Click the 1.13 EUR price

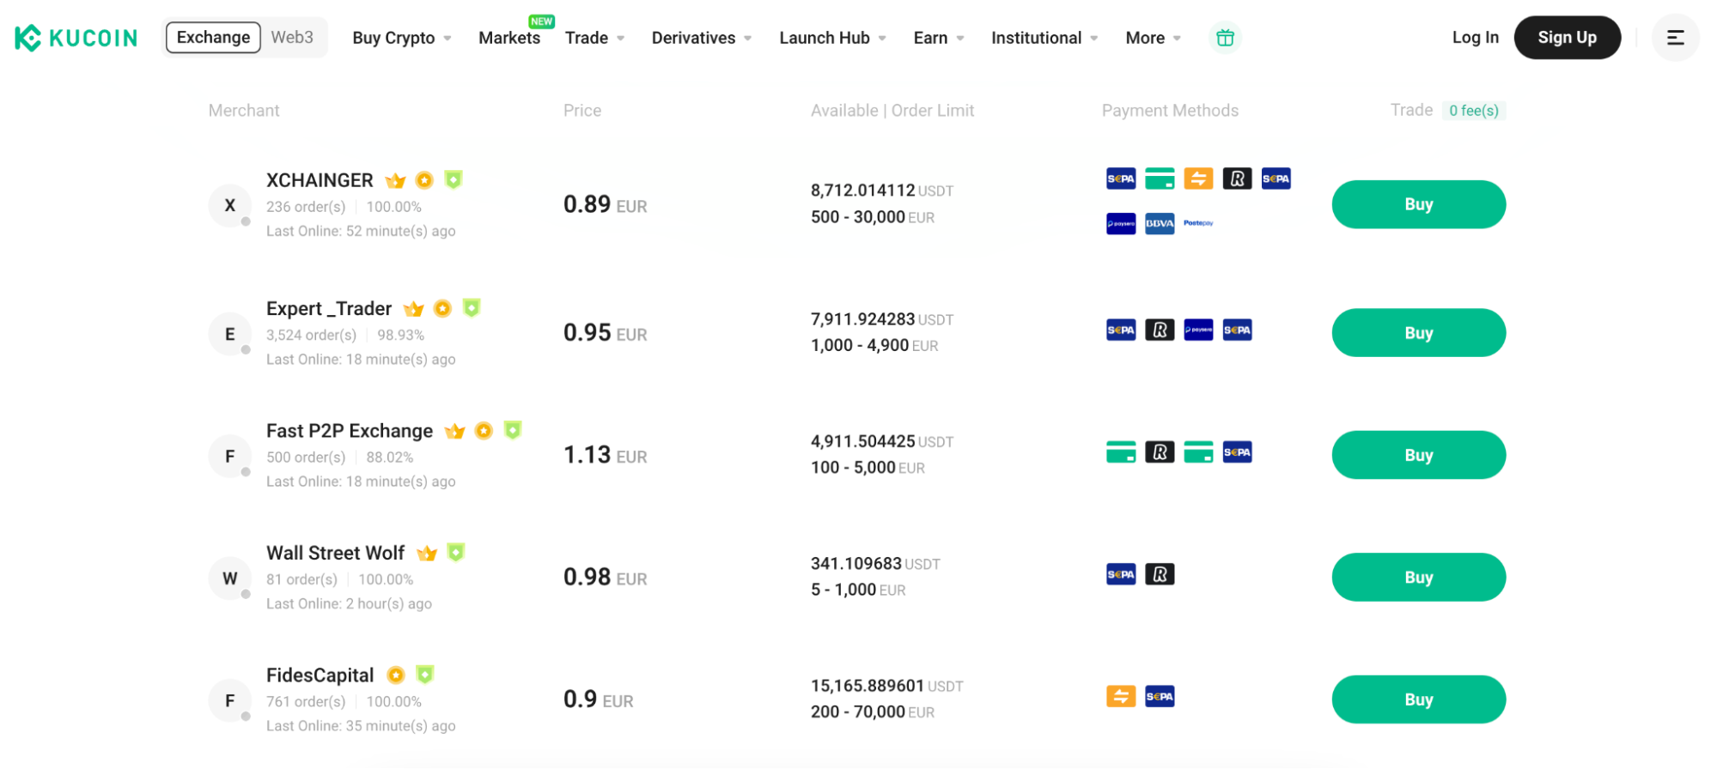point(605,455)
